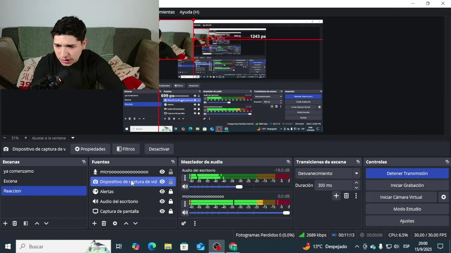Click the Desactivar button
Screen dimensions: 451x253
(x=159, y=149)
